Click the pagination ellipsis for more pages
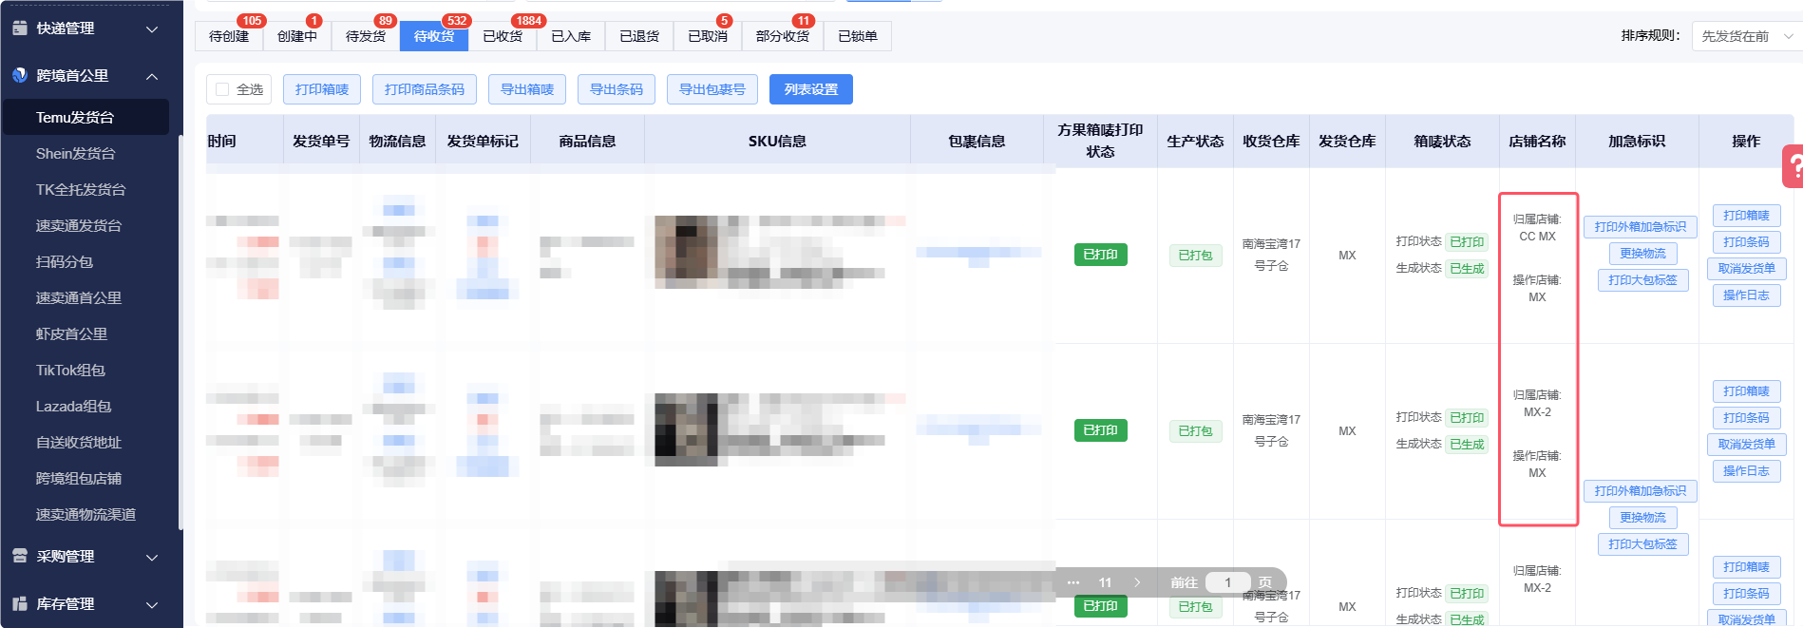This screenshot has width=1803, height=628. coord(1073,582)
